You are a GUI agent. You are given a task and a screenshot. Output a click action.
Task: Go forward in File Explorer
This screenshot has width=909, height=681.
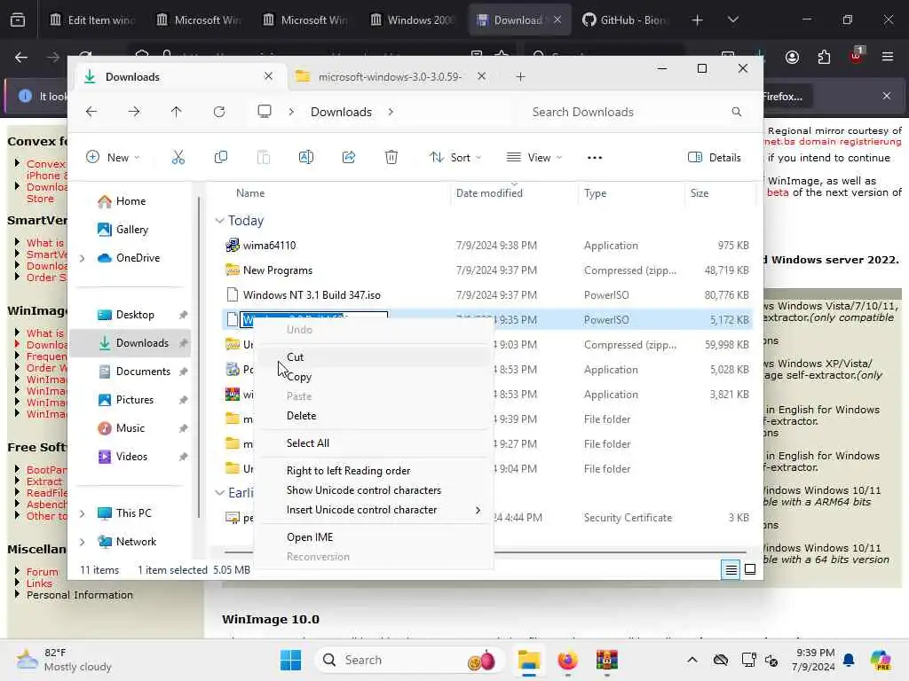[134, 112]
